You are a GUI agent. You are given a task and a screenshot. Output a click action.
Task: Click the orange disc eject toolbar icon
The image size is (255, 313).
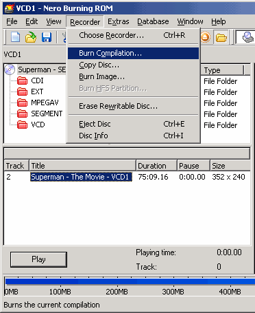(205, 37)
